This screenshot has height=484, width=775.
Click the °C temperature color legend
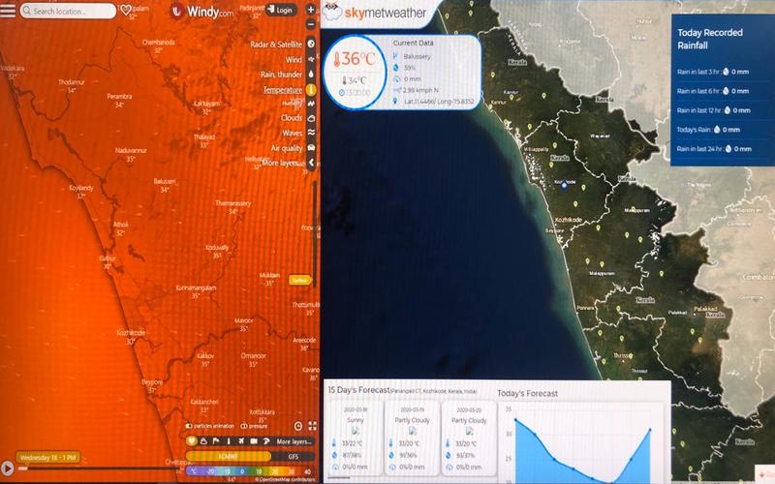click(251, 471)
